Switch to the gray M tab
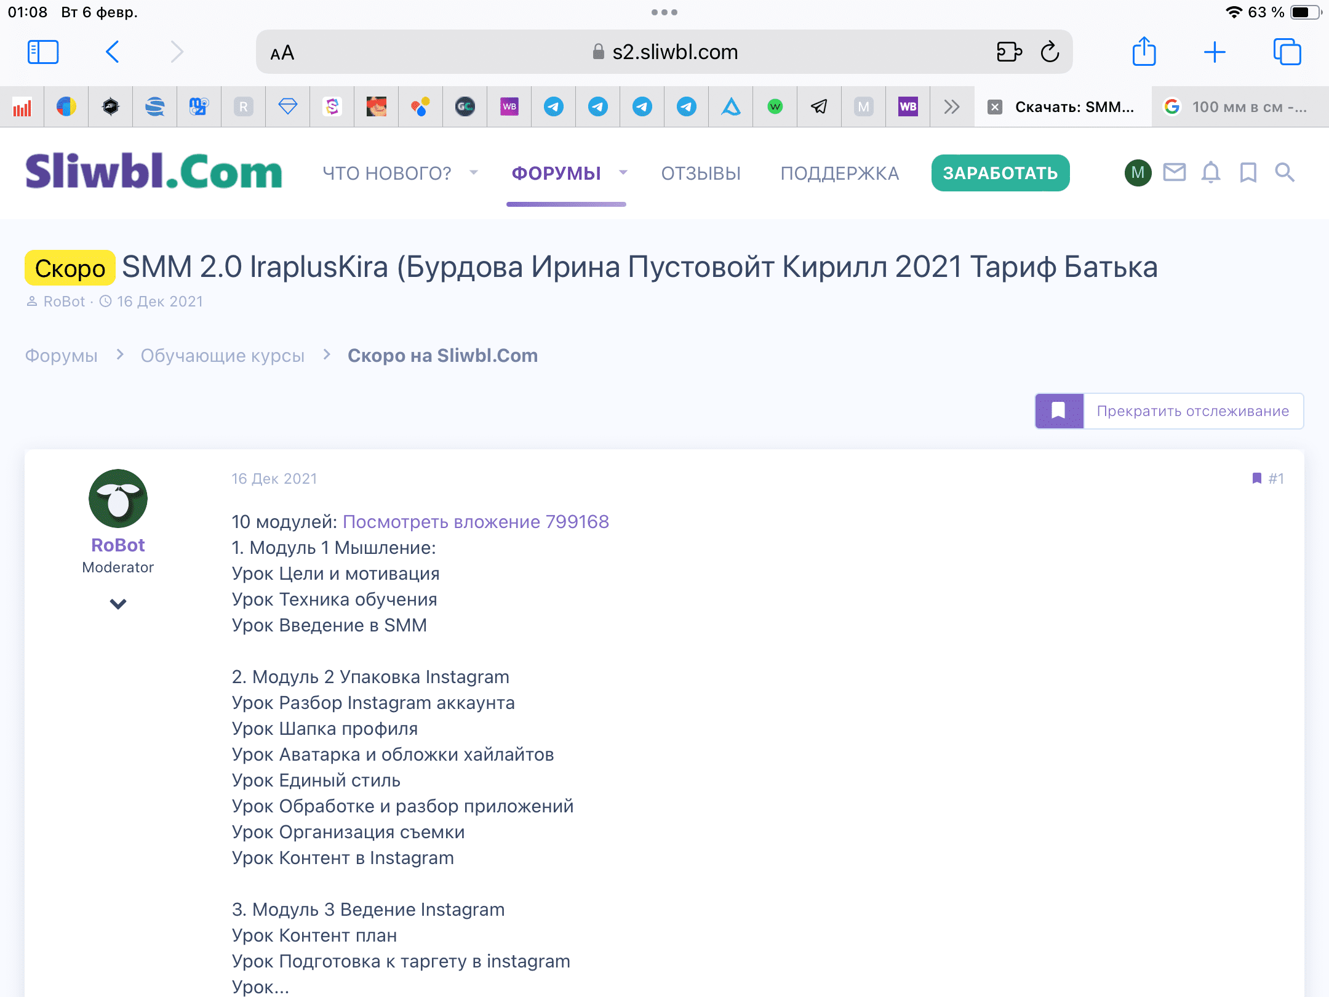Viewport: 1329px width, 997px height. (x=864, y=107)
